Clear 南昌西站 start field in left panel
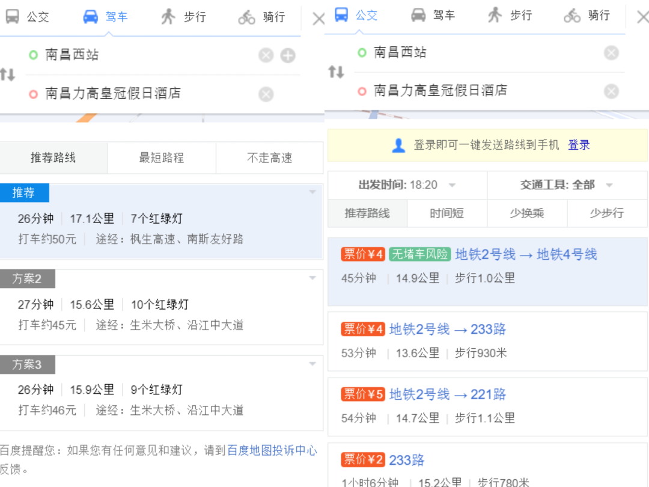This screenshot has width=649, height=487. pyautogui.click(x=266, y=55)
